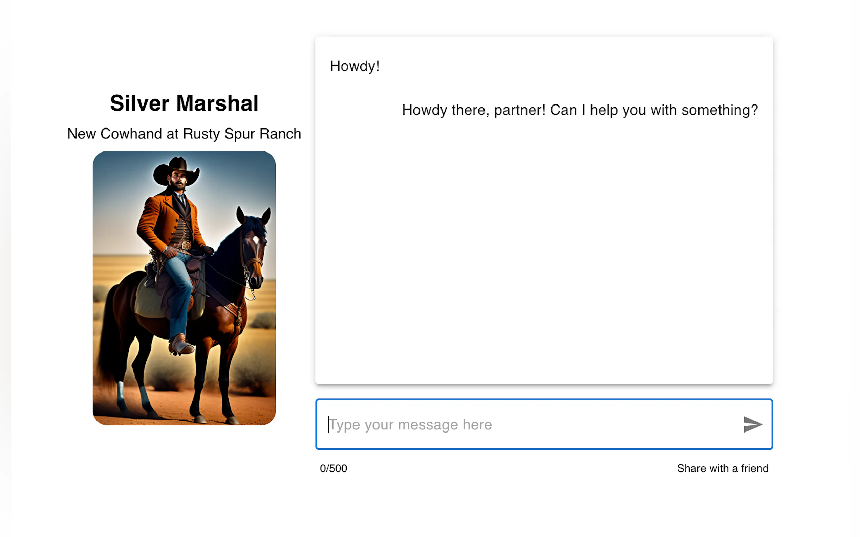Image resolution: width=860 pixels, height=537 pixels.
Task: Click the 'New Cowhand at Rusty Spur Ranch' subtitle
Action: [184, 134]
